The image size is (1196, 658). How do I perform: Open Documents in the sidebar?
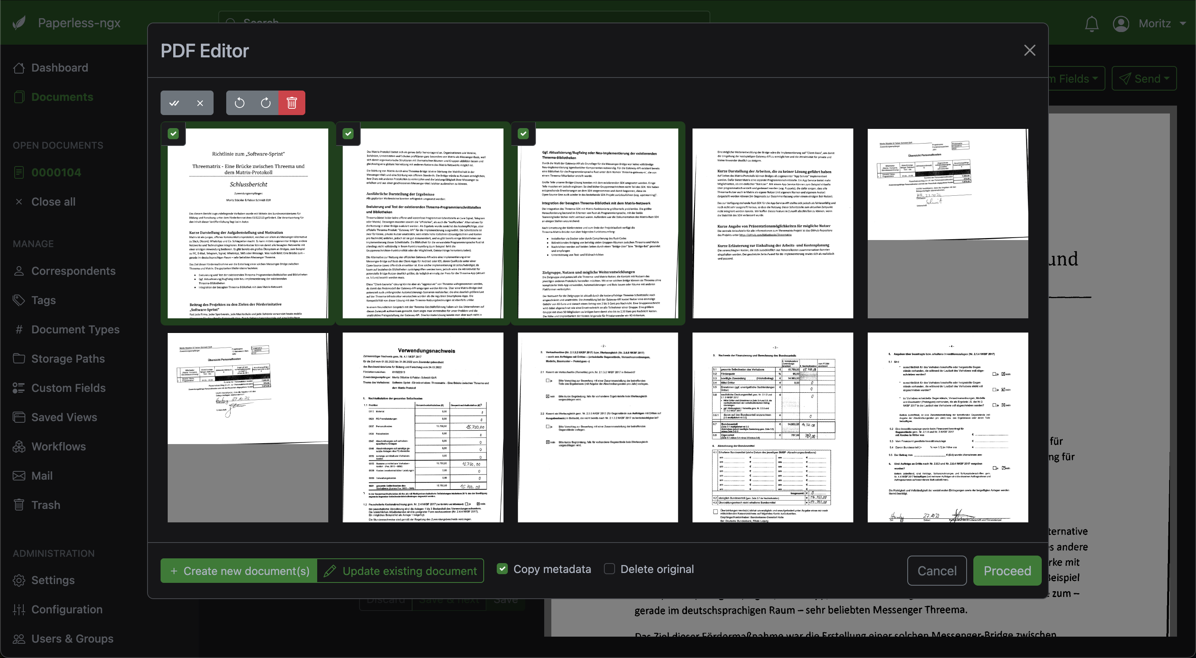coord(62,96)
